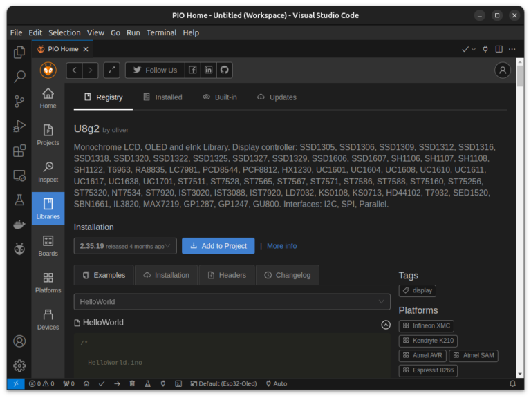
Task: Click Add to Project button
Action: pyautogui.click(x=218, y=246)
